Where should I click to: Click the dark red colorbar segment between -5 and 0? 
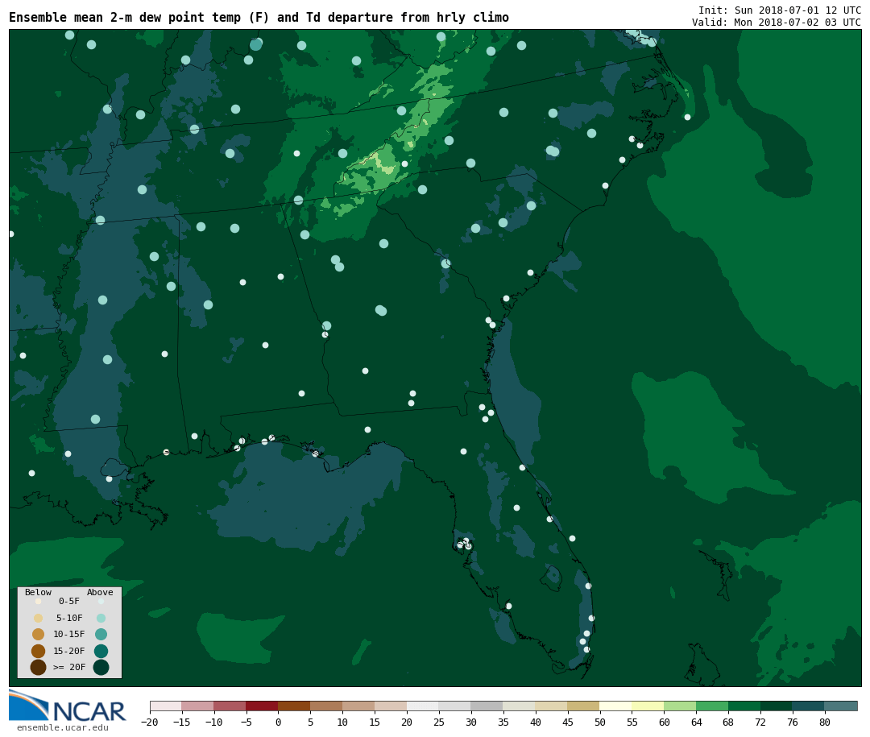(x=262, y=706)
